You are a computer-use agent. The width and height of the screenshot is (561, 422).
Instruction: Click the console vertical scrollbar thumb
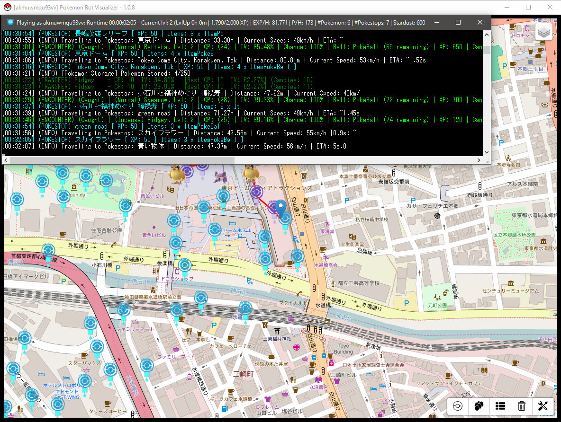pyautogui.click(x=487, y=49)
